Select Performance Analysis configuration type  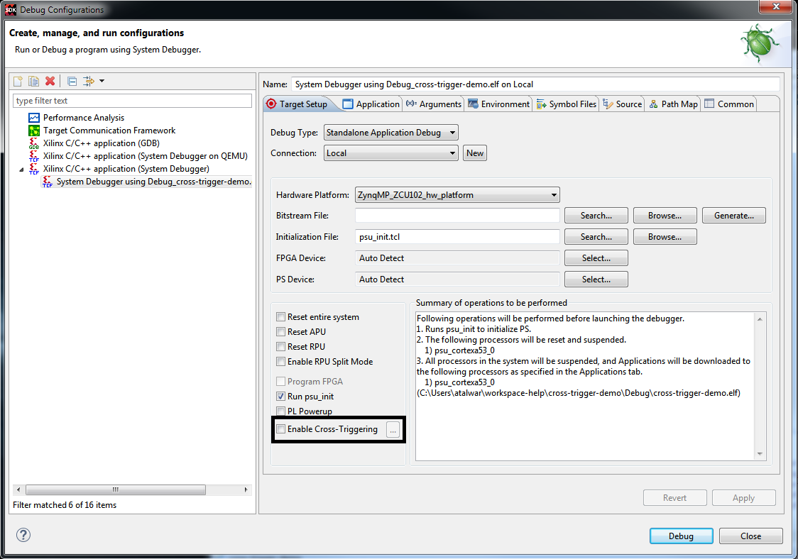[x=84, y=118]
